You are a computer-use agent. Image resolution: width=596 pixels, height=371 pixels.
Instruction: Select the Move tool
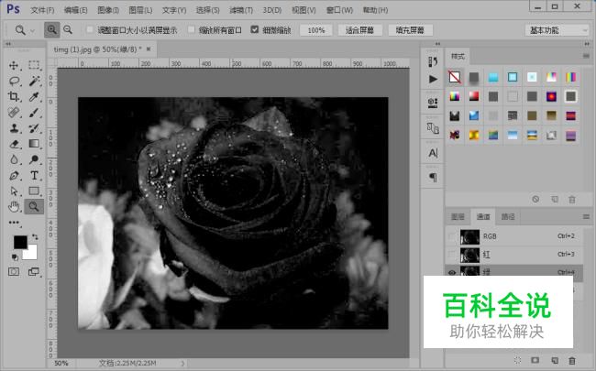14,65
